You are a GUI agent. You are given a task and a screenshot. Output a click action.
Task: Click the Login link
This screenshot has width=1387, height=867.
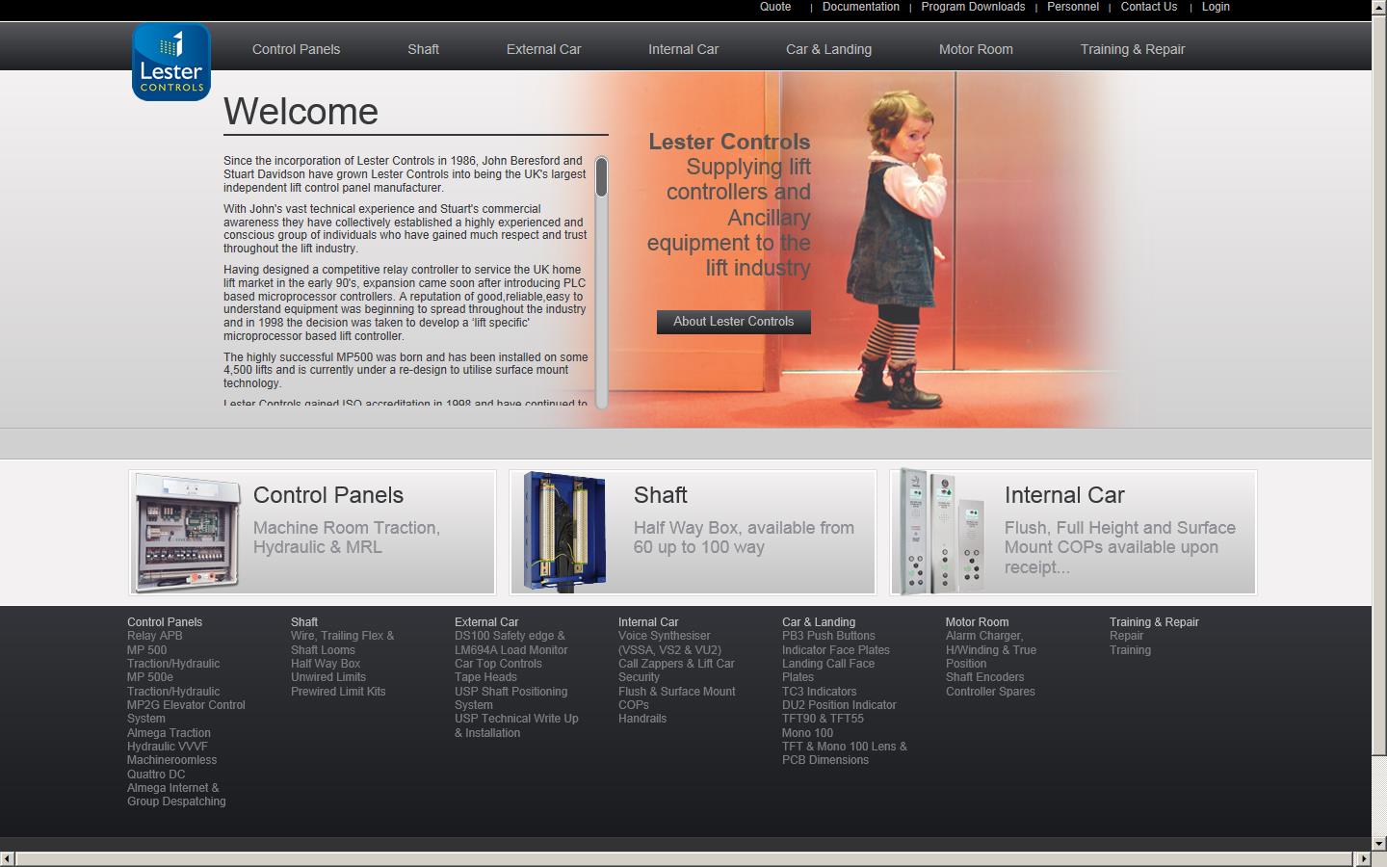coord(1215,7)
